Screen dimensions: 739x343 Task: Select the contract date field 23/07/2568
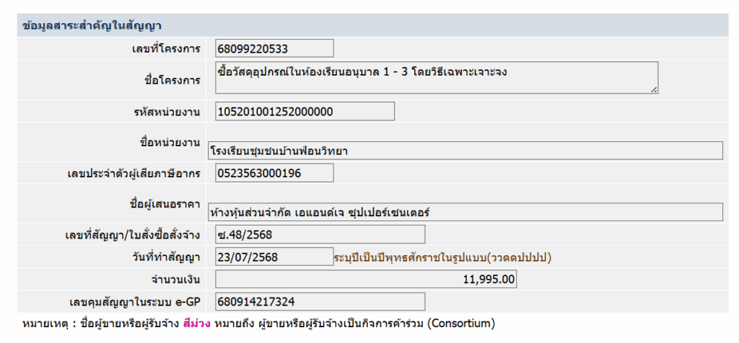pos(274,257)
